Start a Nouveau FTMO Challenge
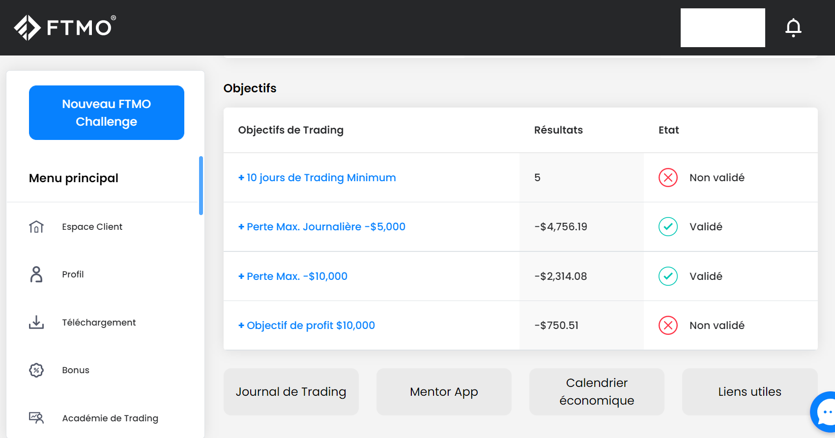The width and height of the screenshot is (835, 438). pyautogui.click(x=107, y=112)
